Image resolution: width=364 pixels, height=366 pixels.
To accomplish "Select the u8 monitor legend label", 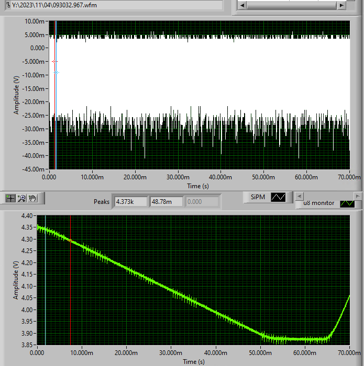I will click(x=318, y=203).
